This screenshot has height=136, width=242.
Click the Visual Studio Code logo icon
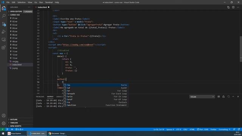click(x=3, y=2)
